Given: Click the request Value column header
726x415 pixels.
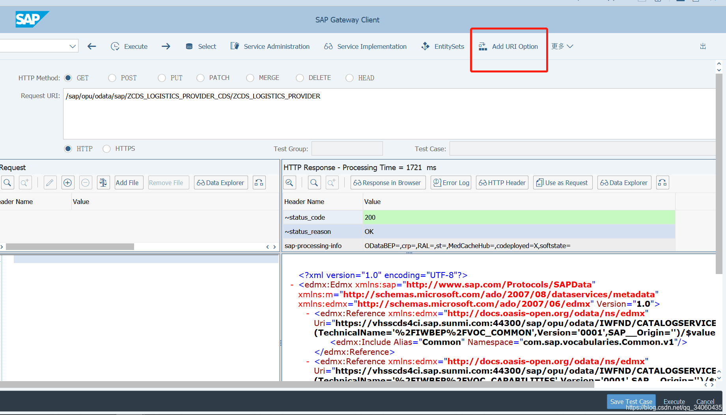Looking at the screenshot, I should pos(175,202).
